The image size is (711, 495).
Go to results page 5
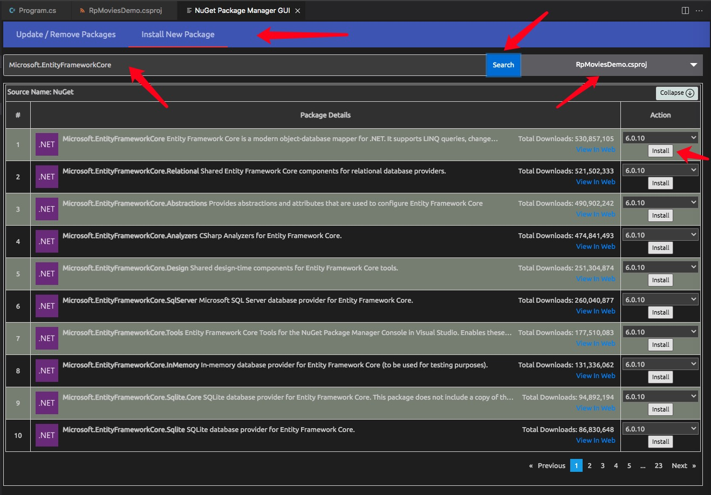click(629, 466)
